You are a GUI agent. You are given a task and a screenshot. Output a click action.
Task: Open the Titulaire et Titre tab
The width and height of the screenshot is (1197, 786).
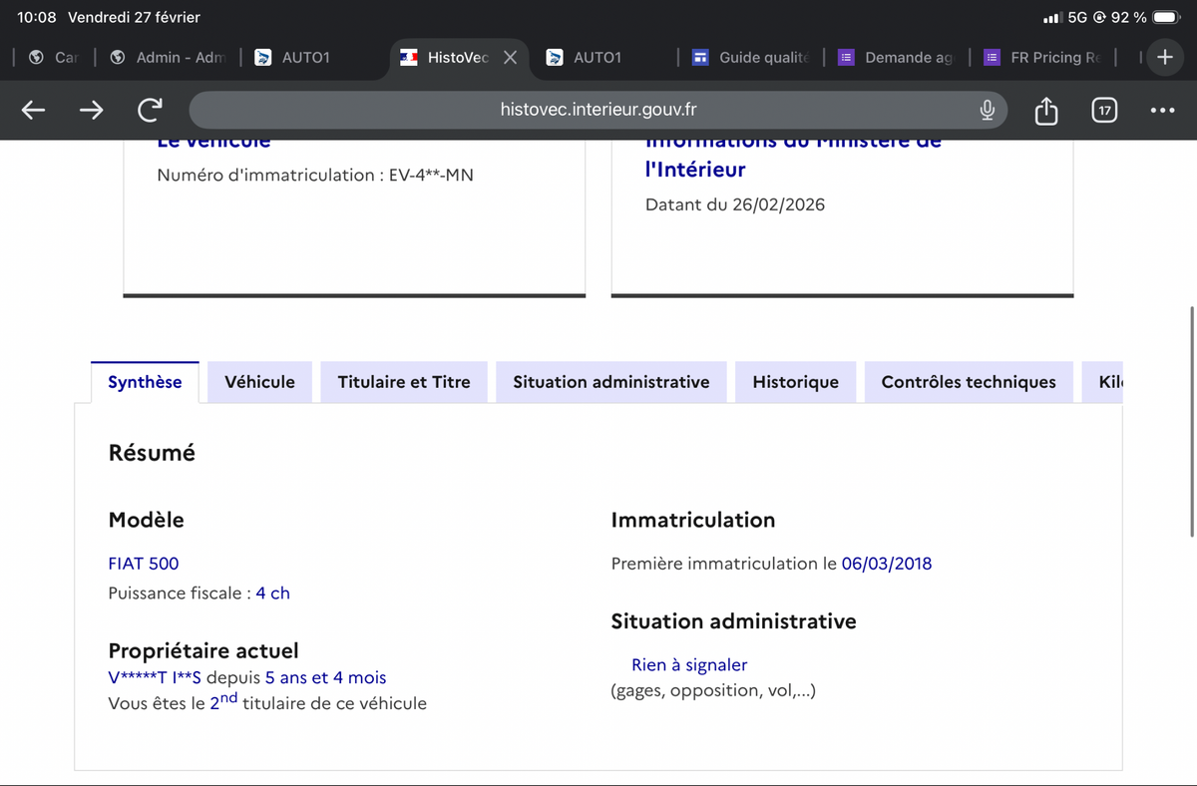pos(404,382)
